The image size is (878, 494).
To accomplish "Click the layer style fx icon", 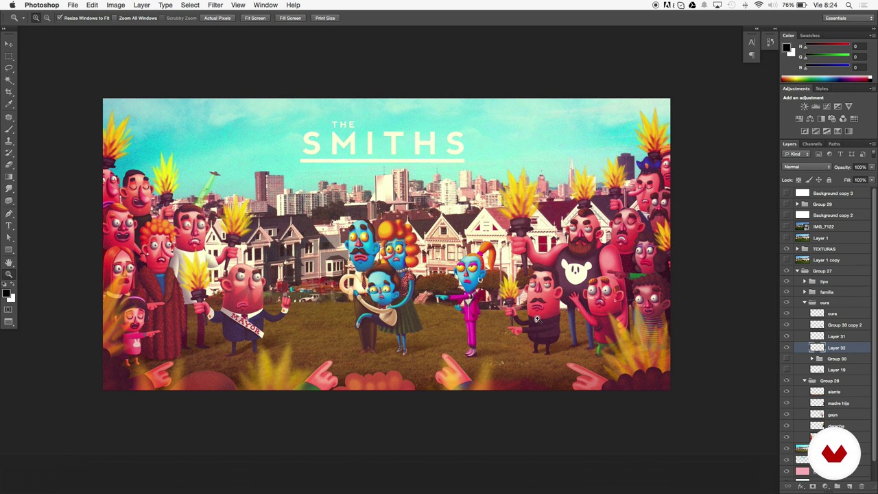I will [x=800, y=486].
